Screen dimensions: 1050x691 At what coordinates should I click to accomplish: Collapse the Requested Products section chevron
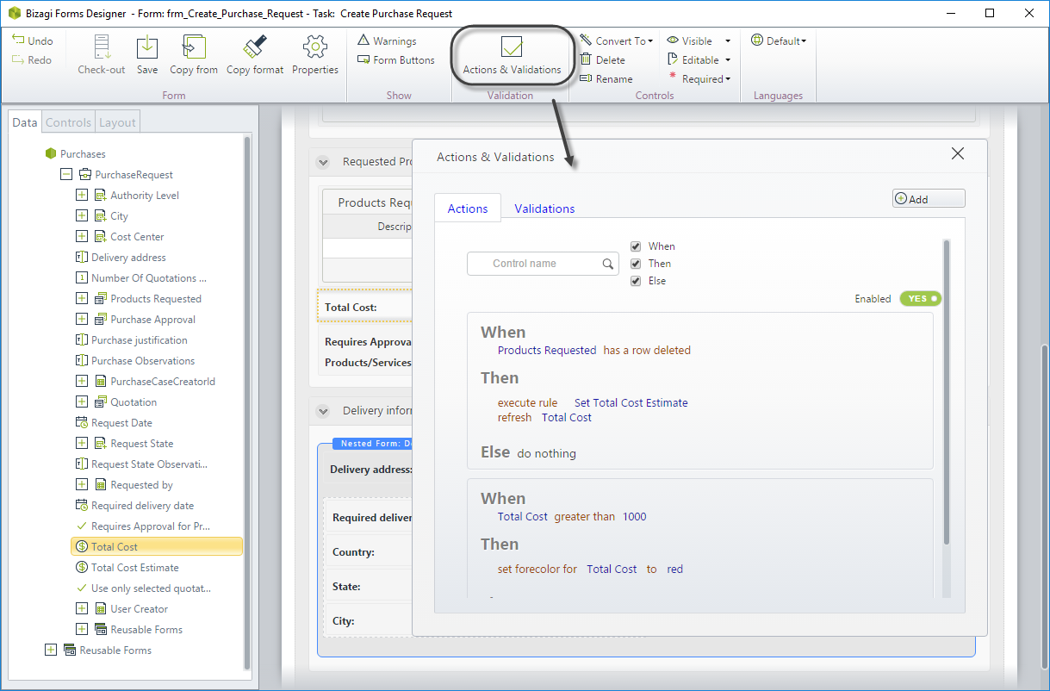click(324, 162)
